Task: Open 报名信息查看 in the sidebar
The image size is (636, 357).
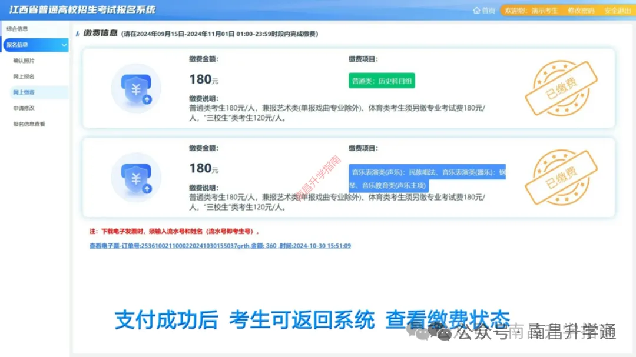Action: pyautogui.click(x=29, y=125)
